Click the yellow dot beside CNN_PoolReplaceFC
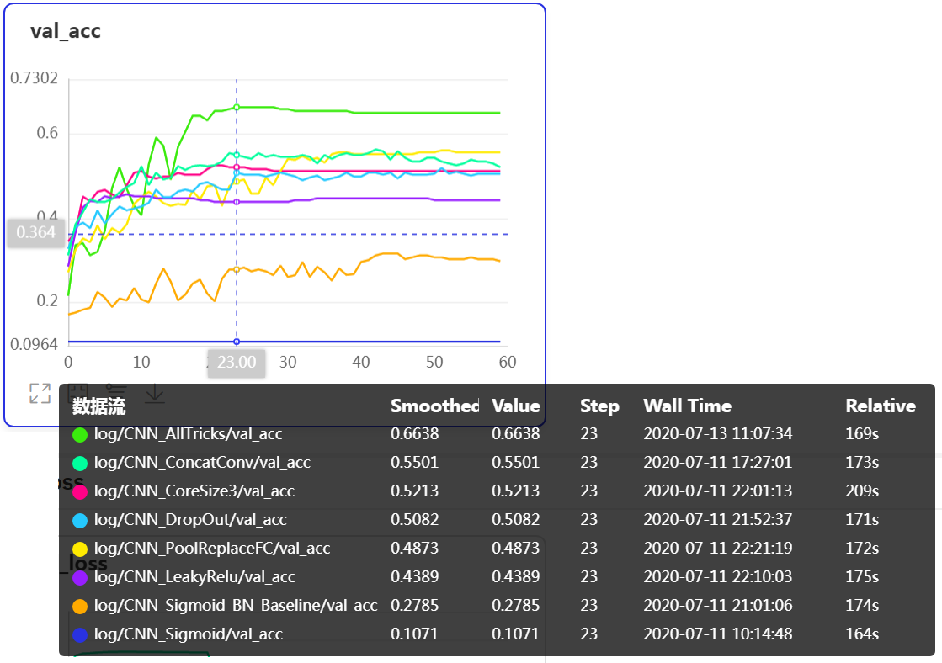Screen dimensions: 942x663 (x=80, y=549)
